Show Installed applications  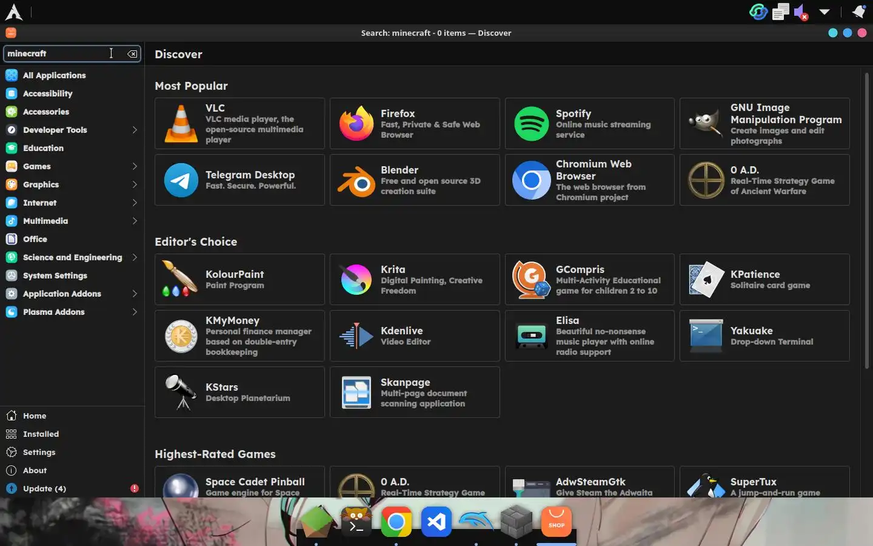click(72, 434)
